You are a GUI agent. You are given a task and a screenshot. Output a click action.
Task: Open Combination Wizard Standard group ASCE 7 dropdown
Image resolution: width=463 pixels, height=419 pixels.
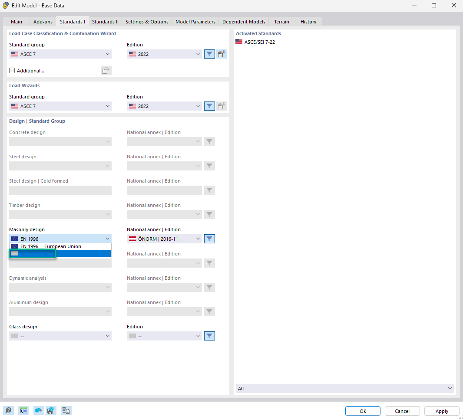60,54
